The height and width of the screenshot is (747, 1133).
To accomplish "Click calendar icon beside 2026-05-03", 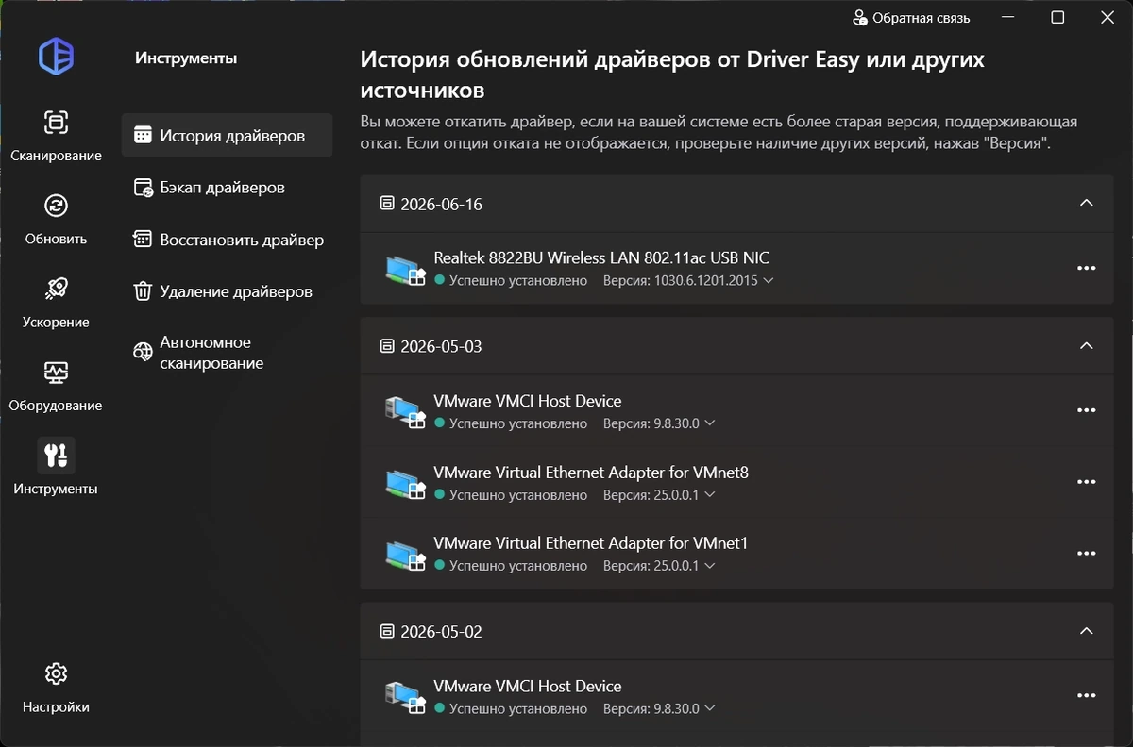I will pyautogui.click(x=386, y=346).
